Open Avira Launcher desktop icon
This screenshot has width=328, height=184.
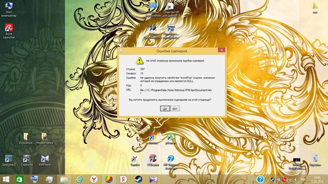tap(9, 31)
